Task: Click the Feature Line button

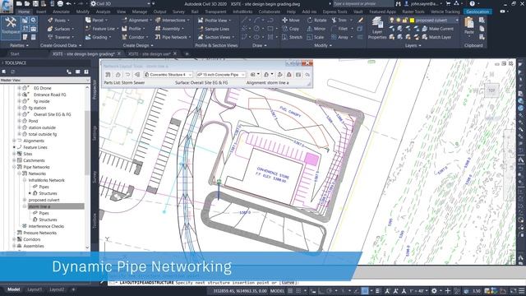Action: [x=102, y=29]
